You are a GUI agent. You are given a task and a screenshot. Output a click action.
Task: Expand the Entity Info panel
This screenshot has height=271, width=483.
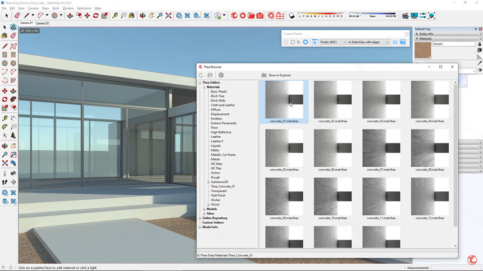[x=417, y=34]
